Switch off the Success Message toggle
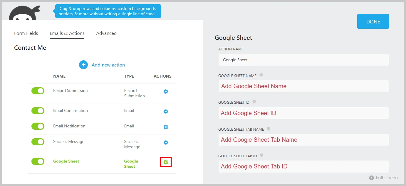This screenshot has height=186, width=406. (38, 142)
